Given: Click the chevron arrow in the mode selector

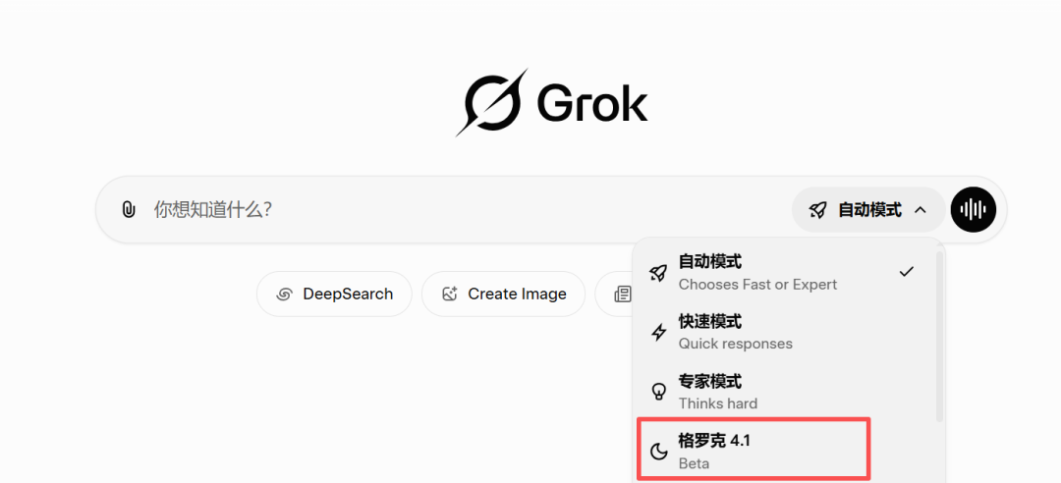Looking at the screenshot, I should (x=921, y=209).
